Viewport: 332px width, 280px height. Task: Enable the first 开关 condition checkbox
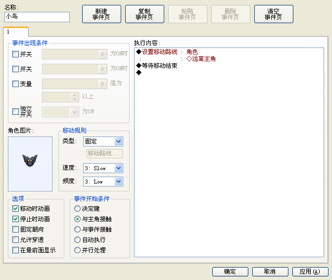pyautogui.click(x=15, y=54)
